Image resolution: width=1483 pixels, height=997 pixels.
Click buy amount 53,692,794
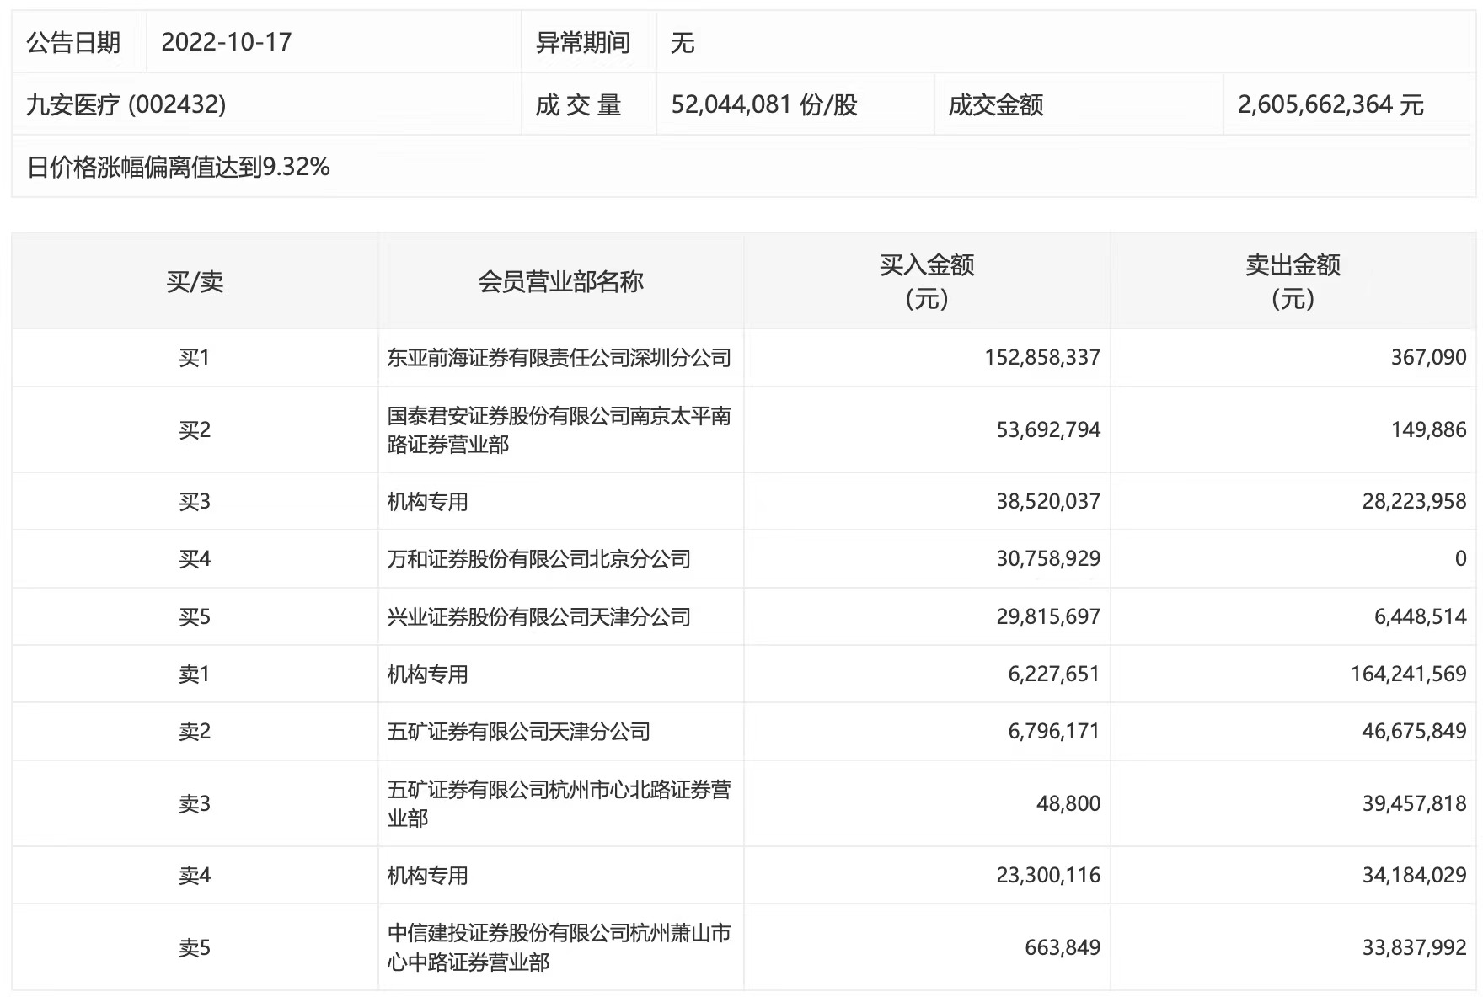[1048, 429]
